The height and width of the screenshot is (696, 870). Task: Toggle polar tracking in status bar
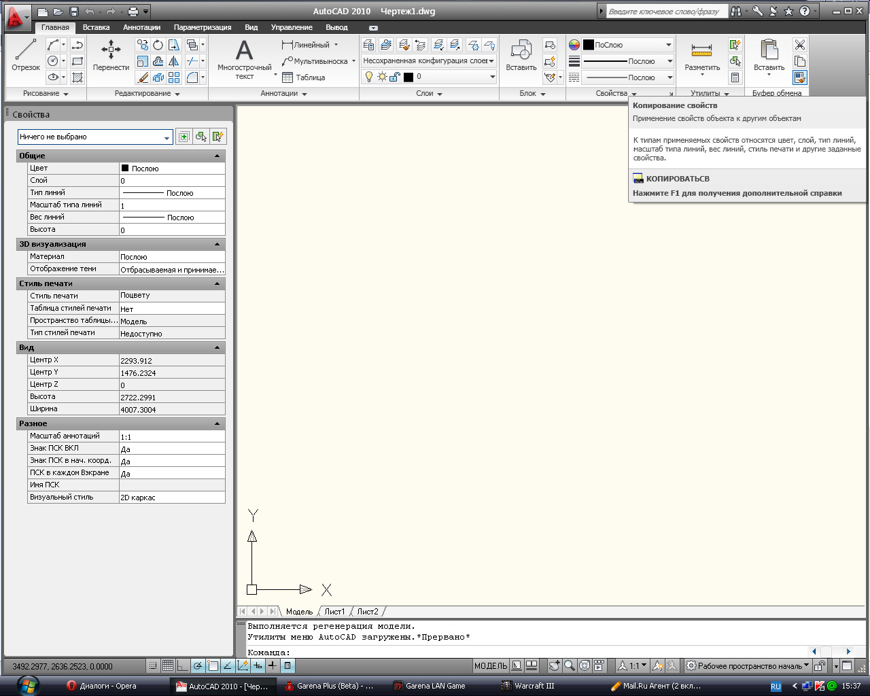pos(198,666)
